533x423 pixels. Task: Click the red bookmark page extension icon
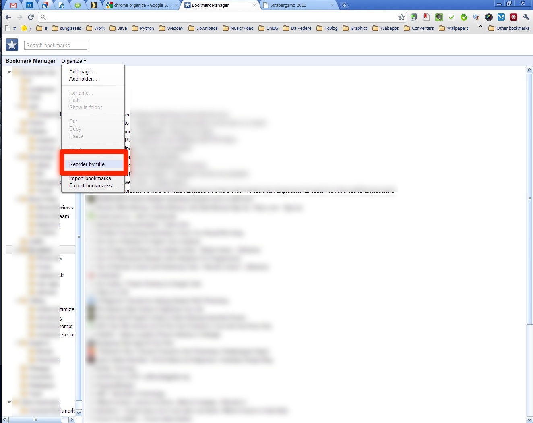click(426, 17)
